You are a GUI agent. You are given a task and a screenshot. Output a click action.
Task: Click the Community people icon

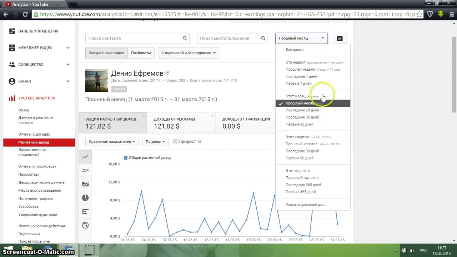click(12, 65)
